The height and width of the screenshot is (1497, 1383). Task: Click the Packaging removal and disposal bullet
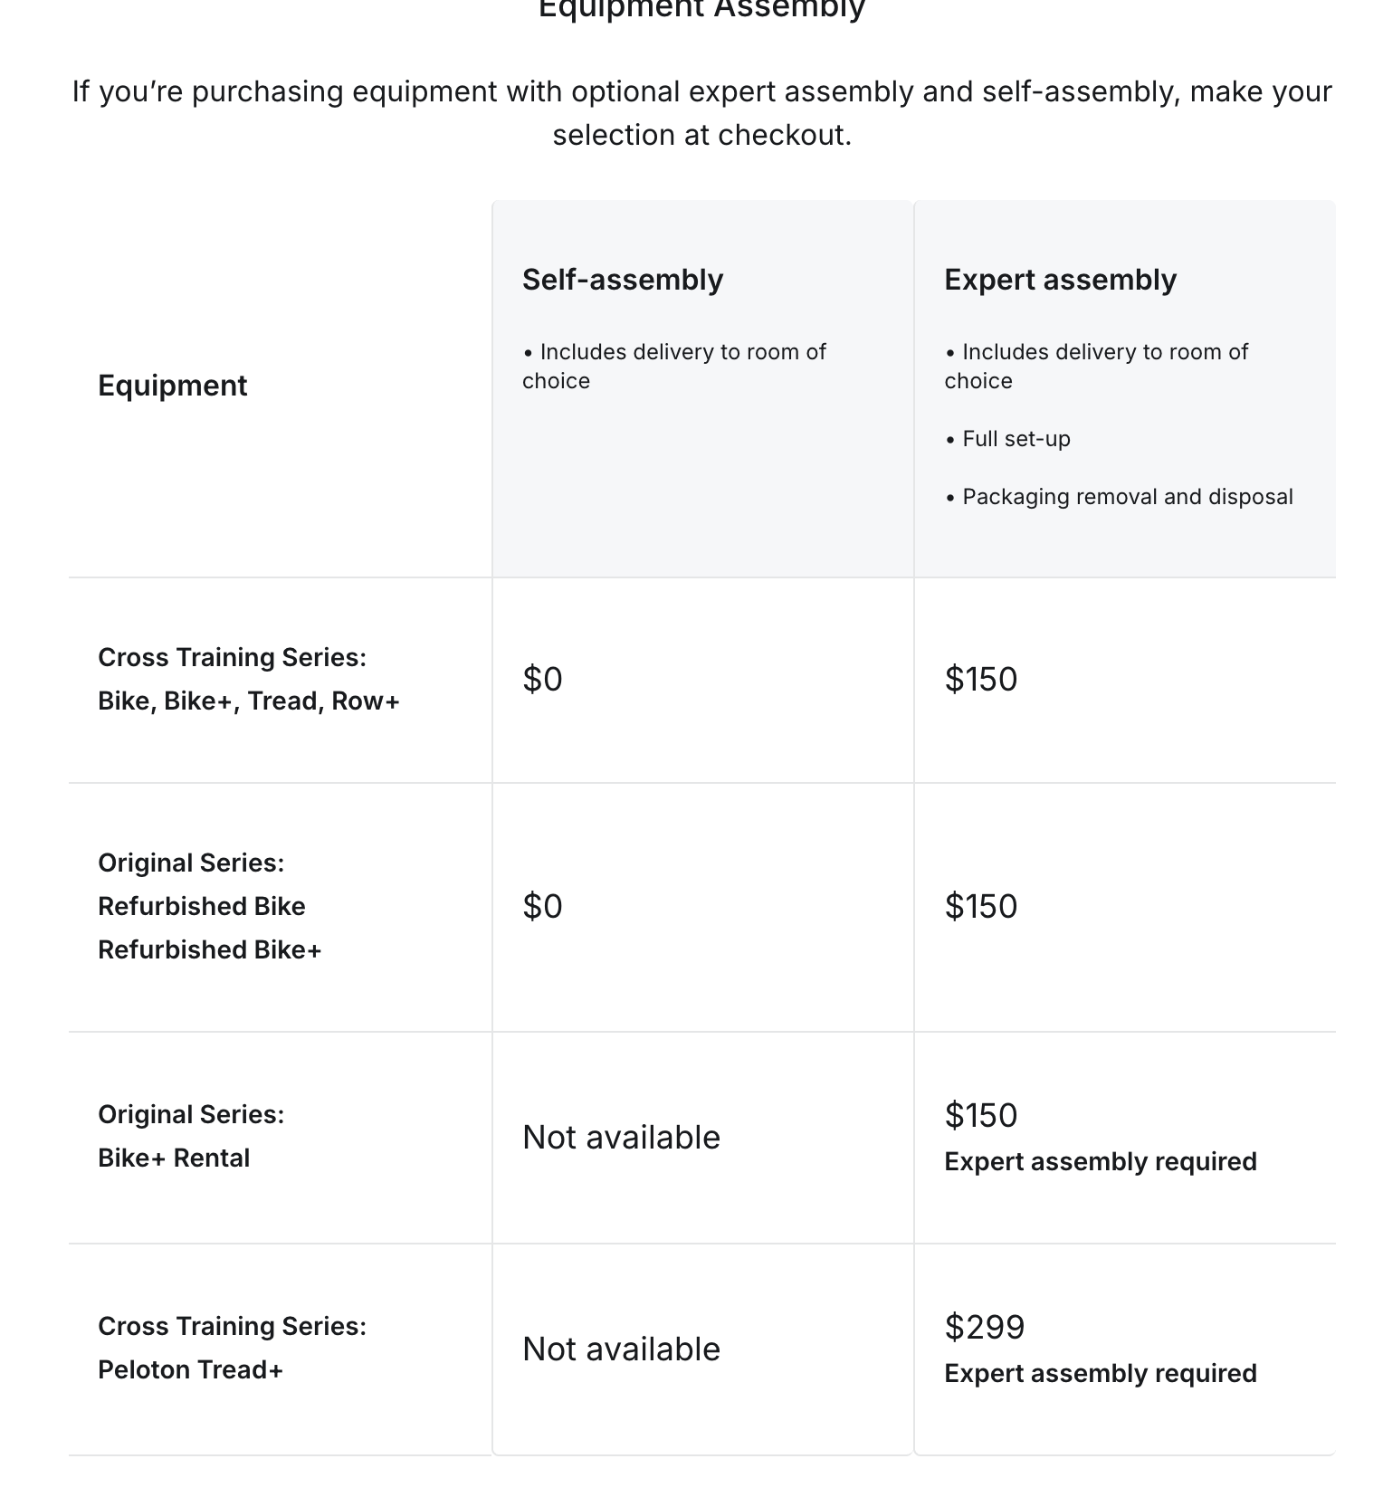[x=1127, y=497]
